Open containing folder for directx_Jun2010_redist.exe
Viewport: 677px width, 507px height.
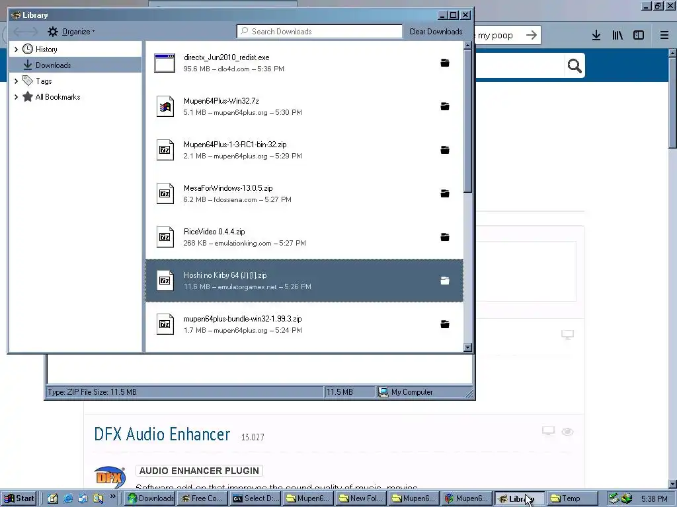(x=445, y=63)
